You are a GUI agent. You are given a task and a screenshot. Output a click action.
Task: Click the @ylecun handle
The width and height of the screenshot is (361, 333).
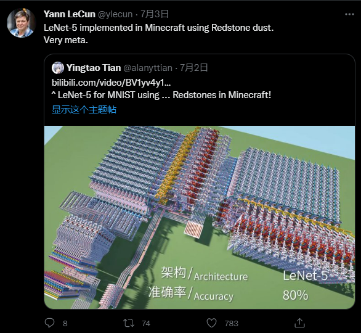point(115,14)
